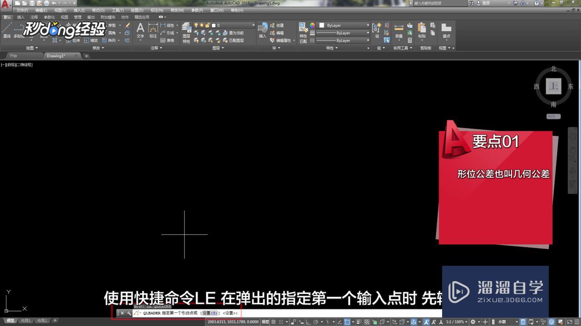Viewport: 581px width, 326px height.
Task: Click the search keyword input field
Action: [439, 3]
